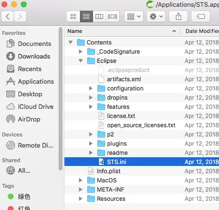219x210 pixels.
Task: Click the _CodeSignature folder icon
Action: click(91, 52)
